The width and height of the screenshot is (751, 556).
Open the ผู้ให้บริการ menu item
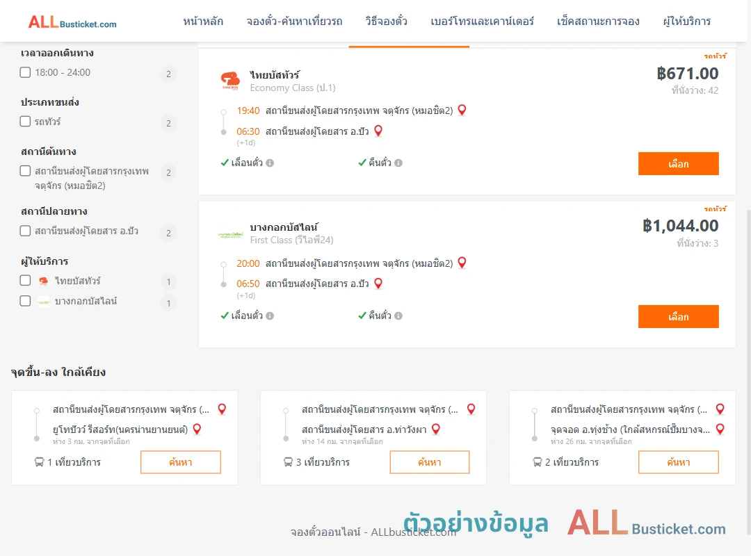[686, 22]
